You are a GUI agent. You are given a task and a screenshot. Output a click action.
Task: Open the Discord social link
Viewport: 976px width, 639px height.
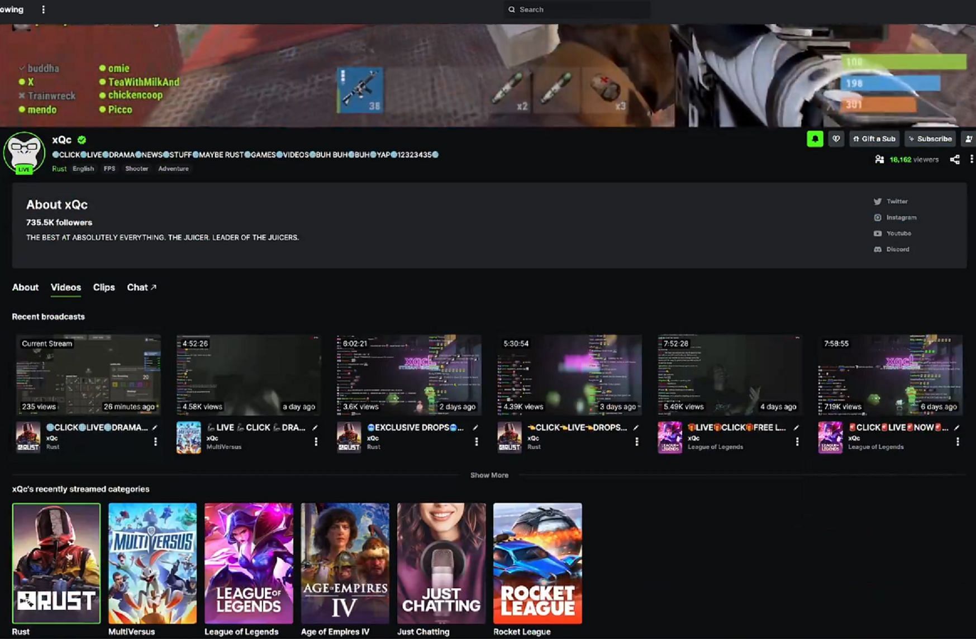tap(897, 249)
